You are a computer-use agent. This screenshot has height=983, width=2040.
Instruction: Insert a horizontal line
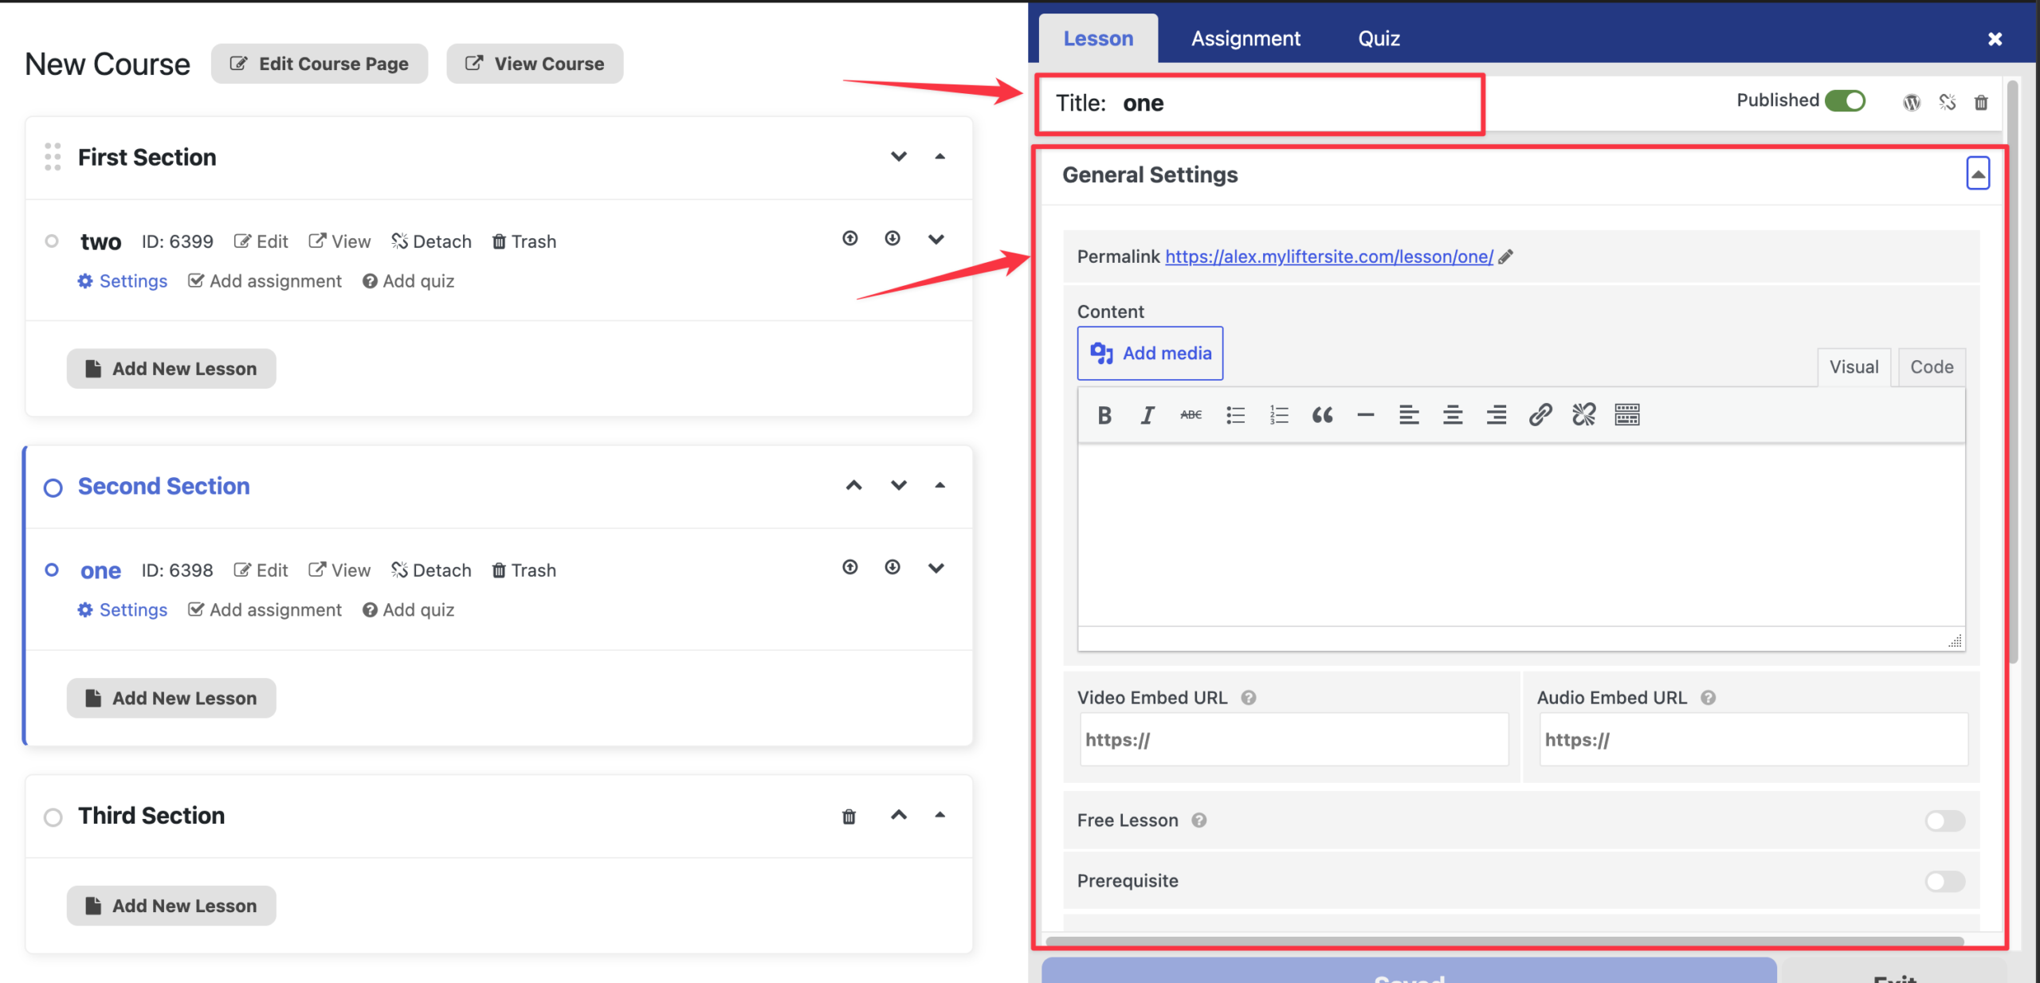pos(1366,415)
